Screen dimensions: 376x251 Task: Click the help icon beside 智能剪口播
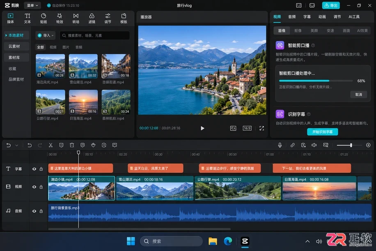313,45
